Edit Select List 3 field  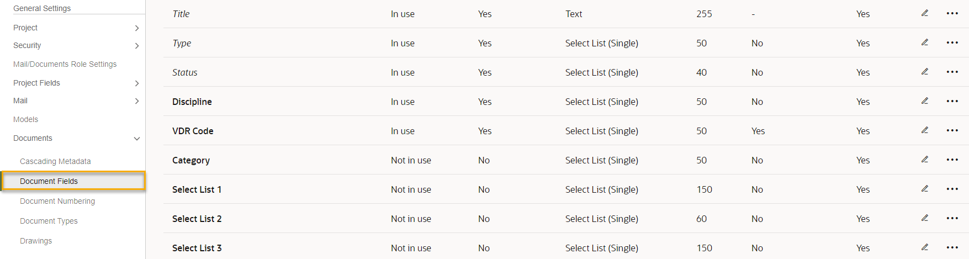point(925,247)
